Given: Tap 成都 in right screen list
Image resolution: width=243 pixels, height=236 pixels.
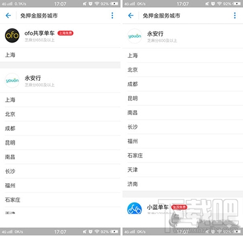Looking at the screenshot, I should 183,84.
